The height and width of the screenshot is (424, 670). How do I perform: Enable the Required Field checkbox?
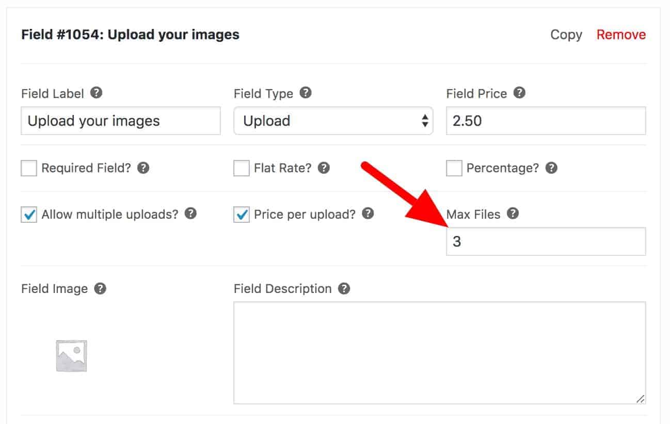click(29, 168)
